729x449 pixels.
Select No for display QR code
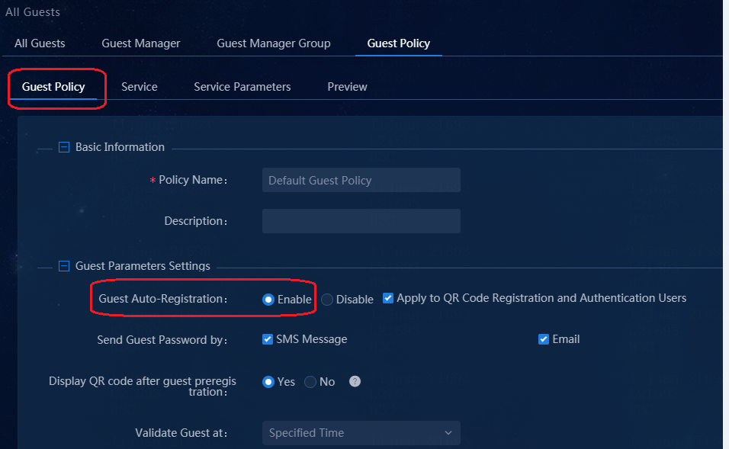coord(310,382)
